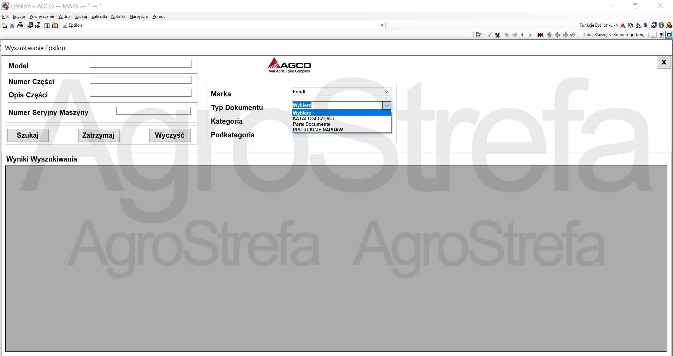Click the Numer Części input field
This screenshot has width=673, height=356.
[141, 80]
